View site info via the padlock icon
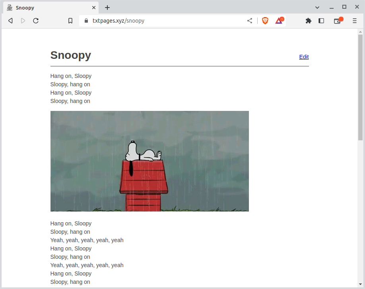 click(x=86, y=21)
